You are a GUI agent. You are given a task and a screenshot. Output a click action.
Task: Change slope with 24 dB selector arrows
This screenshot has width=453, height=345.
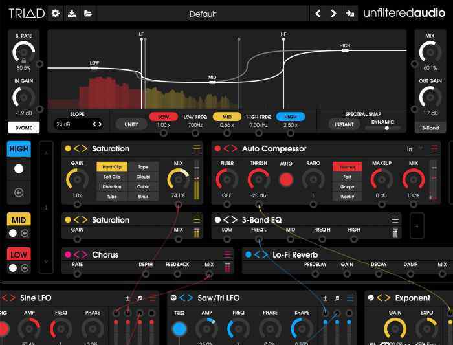(97, 124)
